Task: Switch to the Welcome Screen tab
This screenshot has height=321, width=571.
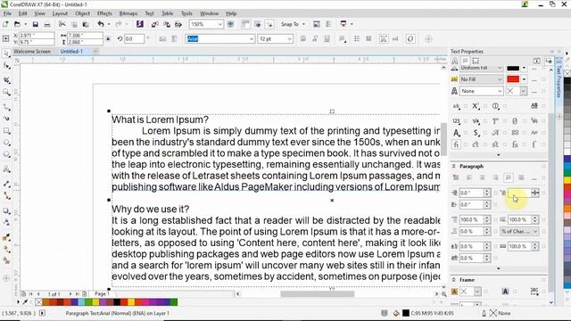Action: (32, 52)
